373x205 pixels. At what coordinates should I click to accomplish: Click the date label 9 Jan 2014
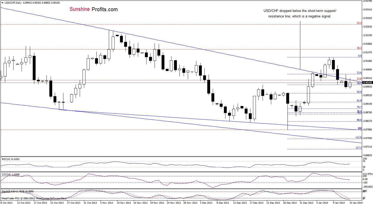(339, 203)
